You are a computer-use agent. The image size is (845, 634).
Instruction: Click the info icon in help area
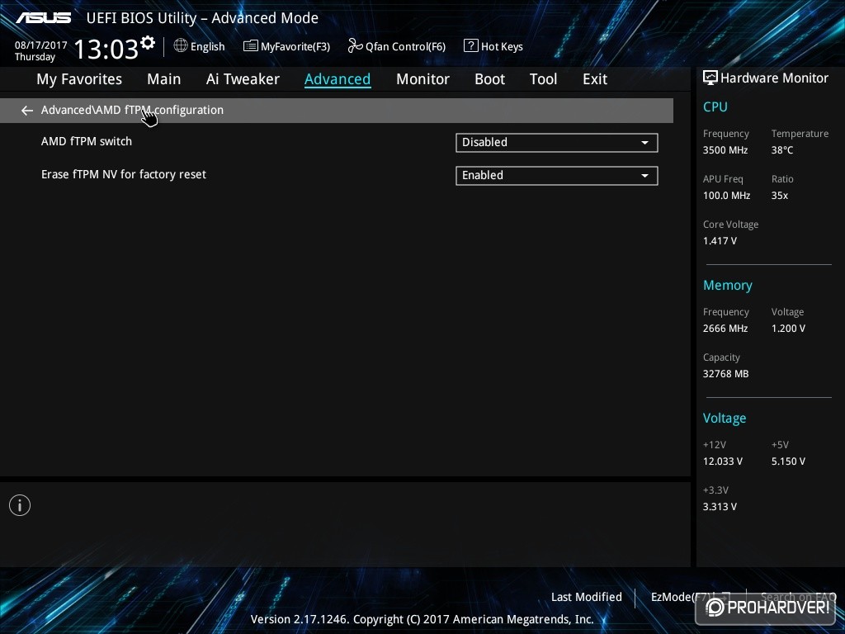click(20, 505)
